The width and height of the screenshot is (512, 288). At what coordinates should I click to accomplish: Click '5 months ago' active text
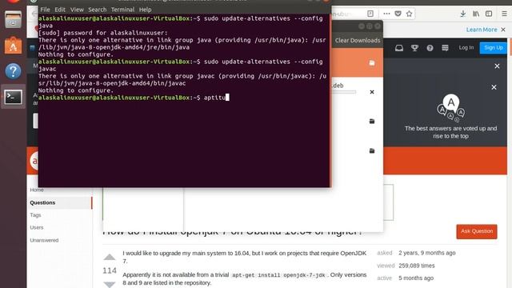click(416, 278)
